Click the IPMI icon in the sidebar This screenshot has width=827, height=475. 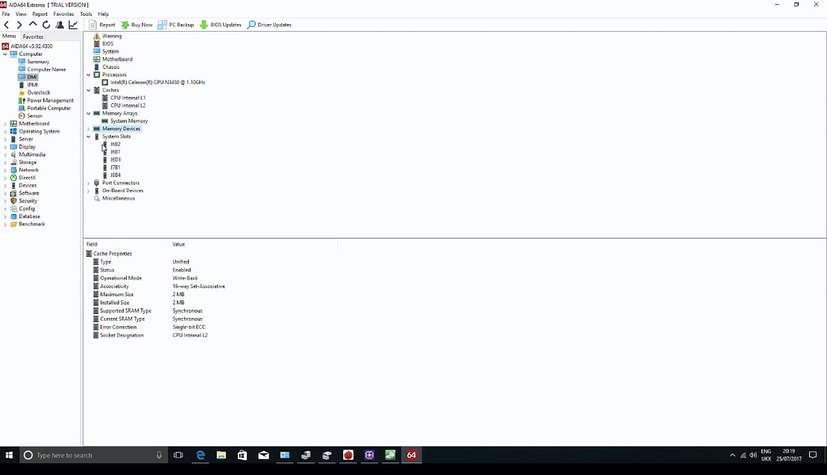pyautogui.click(x=22, y=85)
